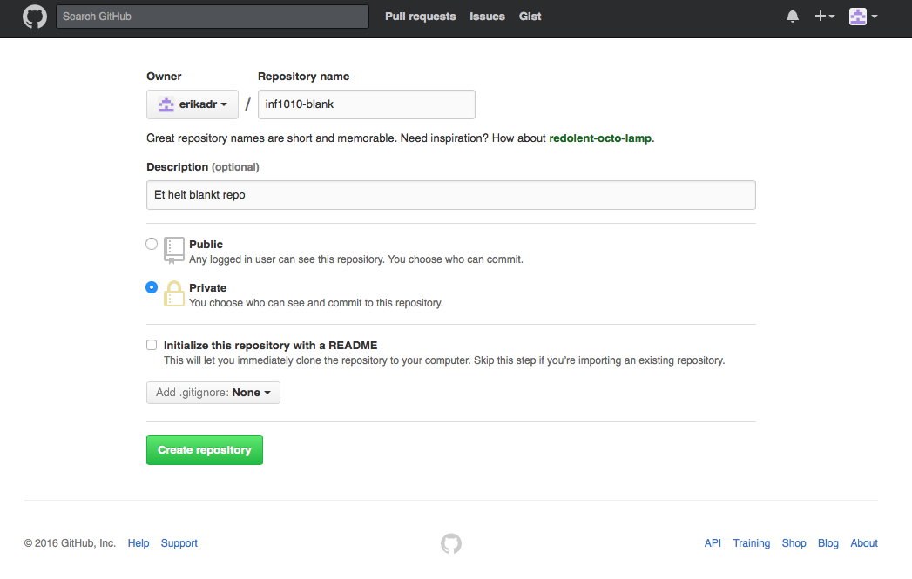Open the API footer link

(x=713, y=543)
